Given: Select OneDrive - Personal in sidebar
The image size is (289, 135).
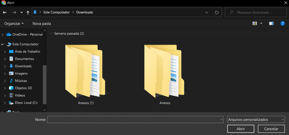Looking at the screenshot, I should pos(24,34).
